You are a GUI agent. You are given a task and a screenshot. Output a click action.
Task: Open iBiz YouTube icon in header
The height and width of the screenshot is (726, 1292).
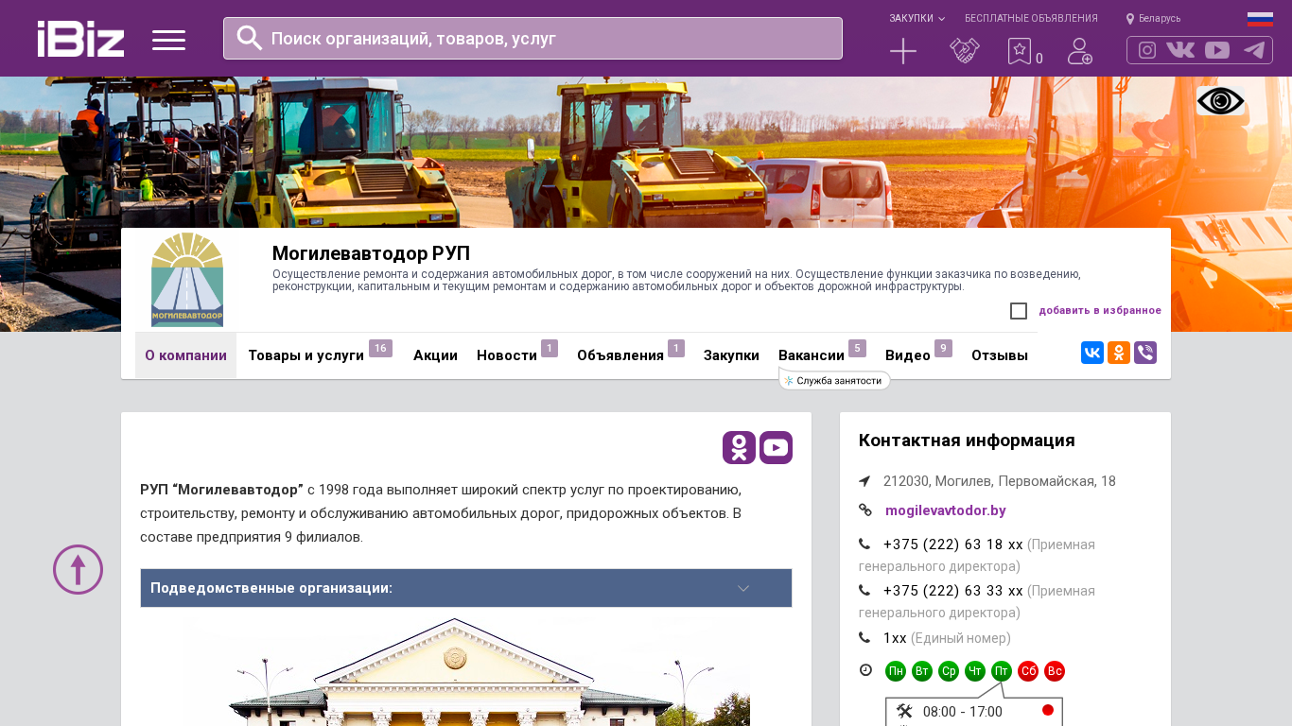tap(1217, 50)
